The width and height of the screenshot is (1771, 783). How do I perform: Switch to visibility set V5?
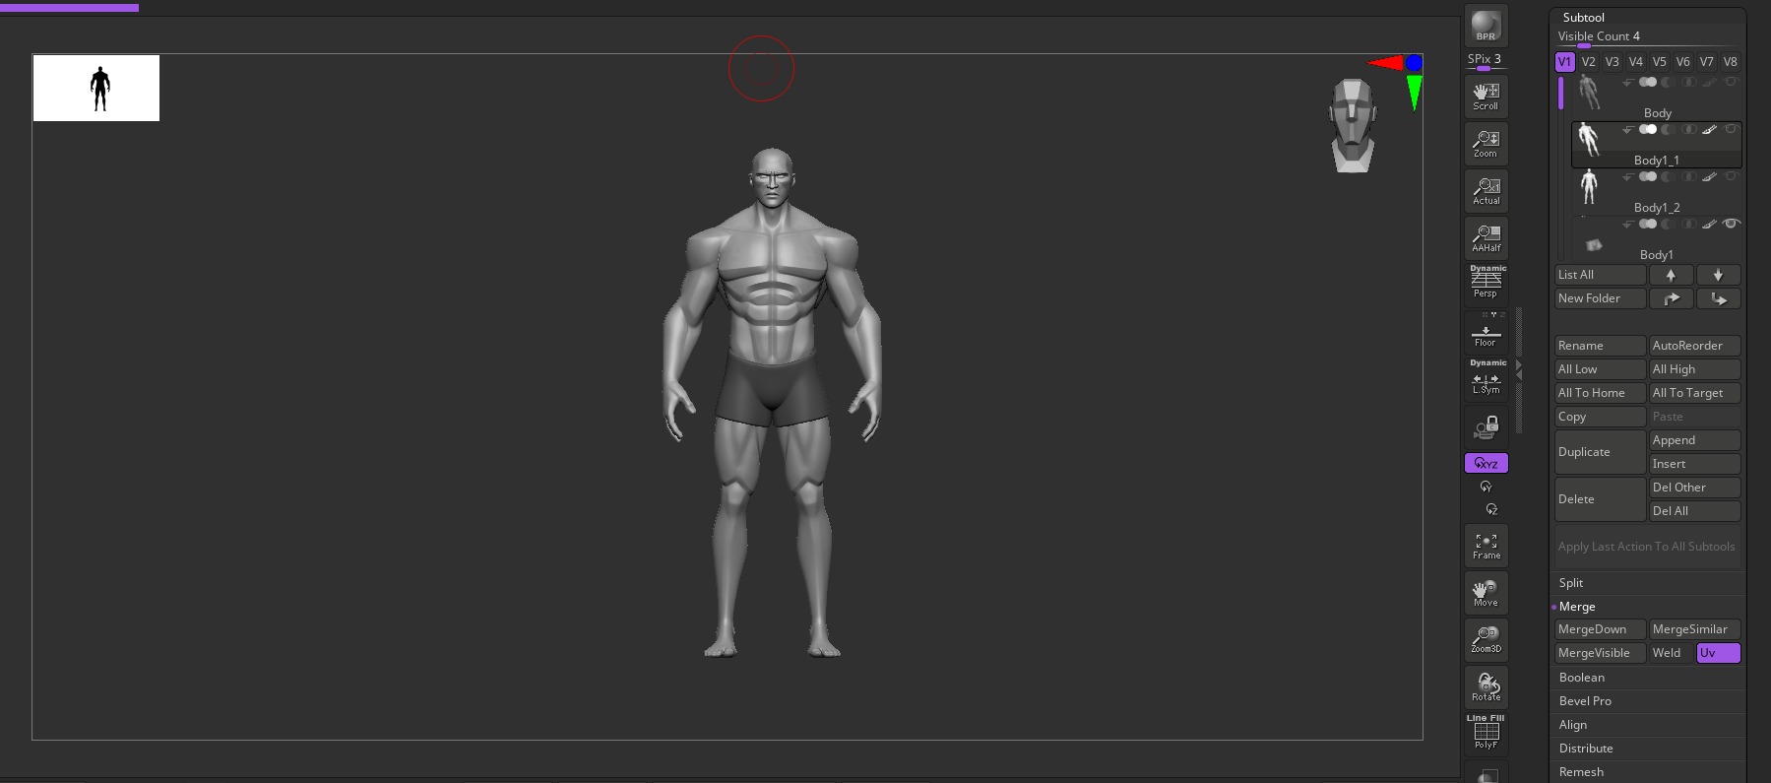tap(1660, 62)
